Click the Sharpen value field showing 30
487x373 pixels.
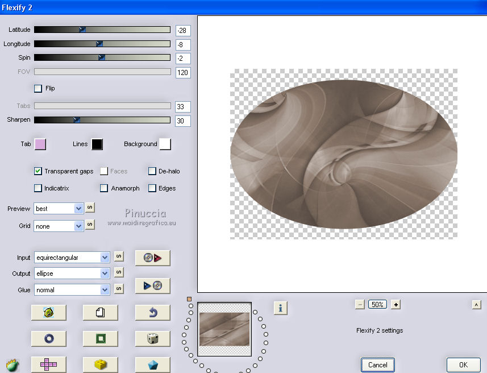(x=183, y=121)
